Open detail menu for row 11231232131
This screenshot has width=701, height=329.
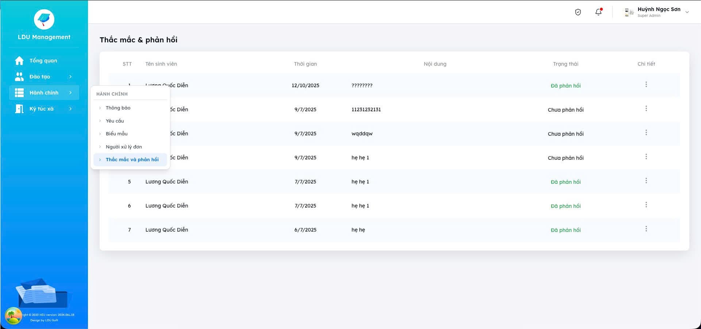646,109
